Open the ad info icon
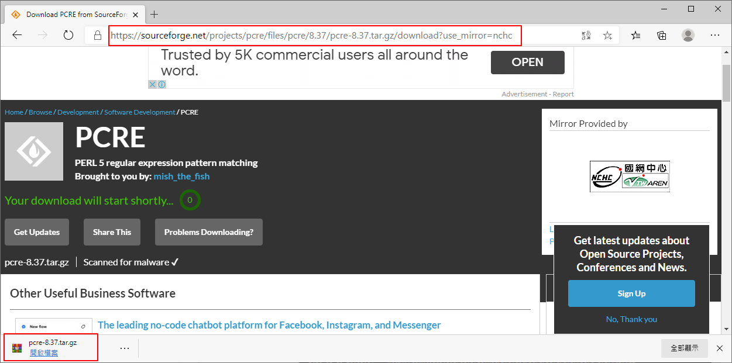Image resolution: width=732 pixels, height=363 pixels. click(x=161, y=84)
